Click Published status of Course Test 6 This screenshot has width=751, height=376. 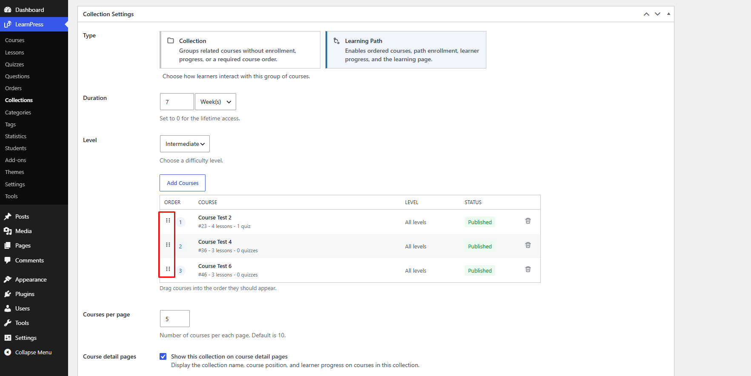[x=480, y=271]
